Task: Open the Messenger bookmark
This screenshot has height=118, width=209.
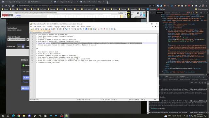Action: click(152, 9)
